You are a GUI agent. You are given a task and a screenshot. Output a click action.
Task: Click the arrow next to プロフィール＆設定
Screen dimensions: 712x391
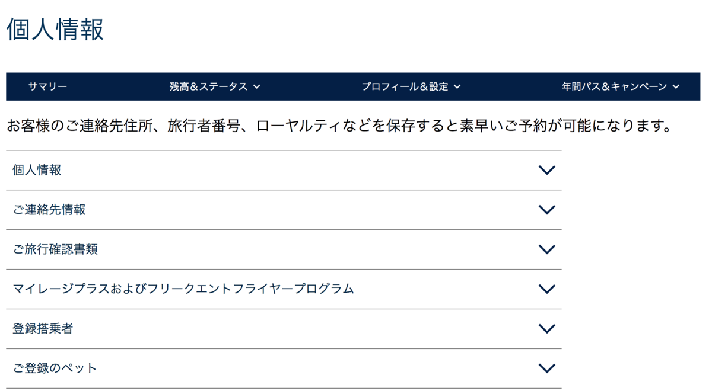457,86
